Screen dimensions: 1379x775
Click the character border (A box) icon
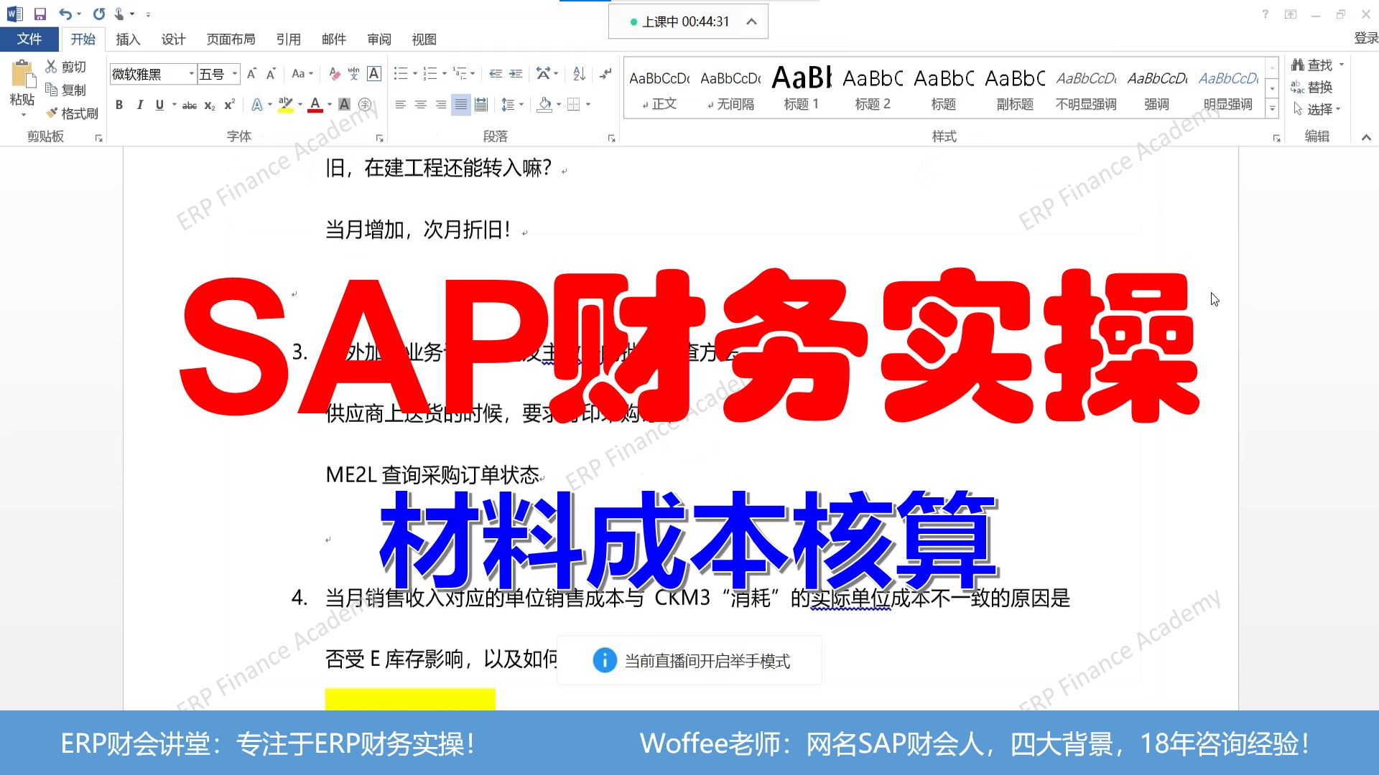pos(374,73)
